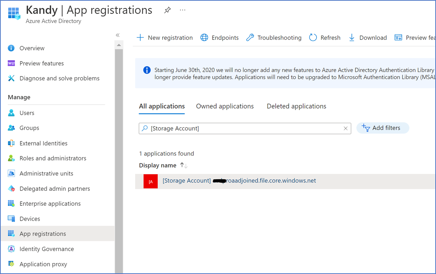Select App registrations label in sidebar
This screenshot has height=274, width=436.
43,234
